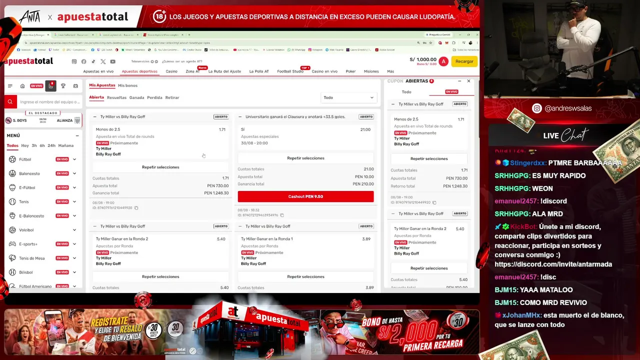Switch coupon panel to Todo
Viewport: 640px width, 360px height.
click(406, 92)
